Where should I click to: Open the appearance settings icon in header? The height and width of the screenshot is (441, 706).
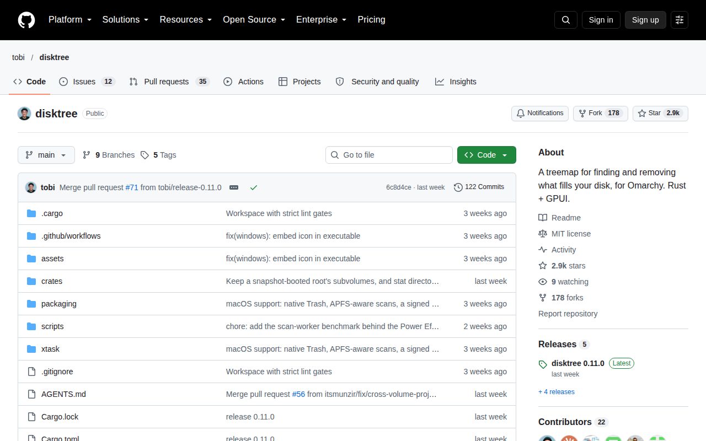(680, 20)
